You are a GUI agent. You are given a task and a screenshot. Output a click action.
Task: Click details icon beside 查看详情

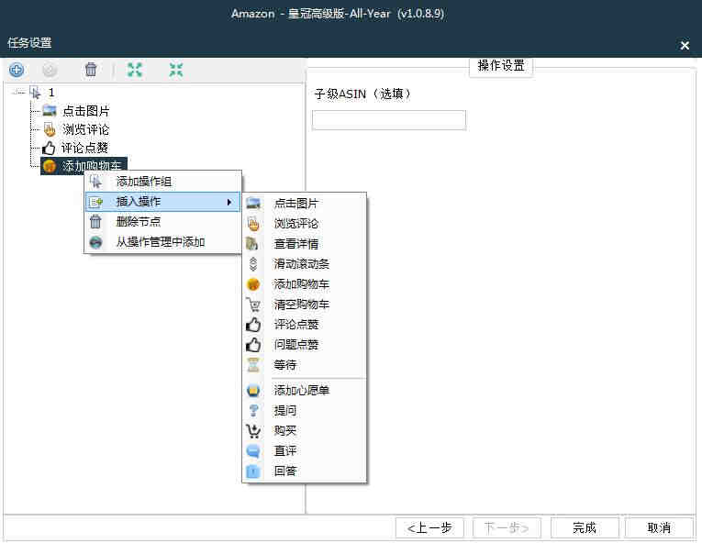(x=252, y=243)
